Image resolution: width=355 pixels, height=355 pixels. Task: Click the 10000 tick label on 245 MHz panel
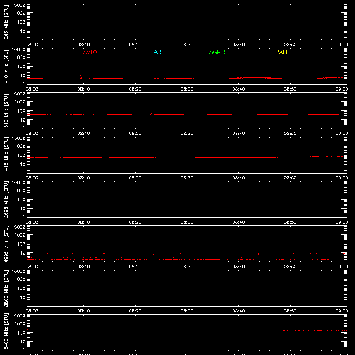tap(19, 5)
